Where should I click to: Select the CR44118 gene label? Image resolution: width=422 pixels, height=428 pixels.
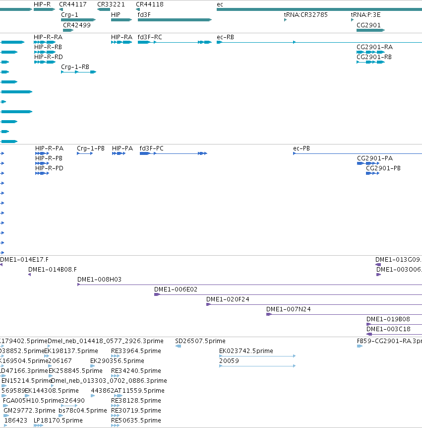coord(150,4)
